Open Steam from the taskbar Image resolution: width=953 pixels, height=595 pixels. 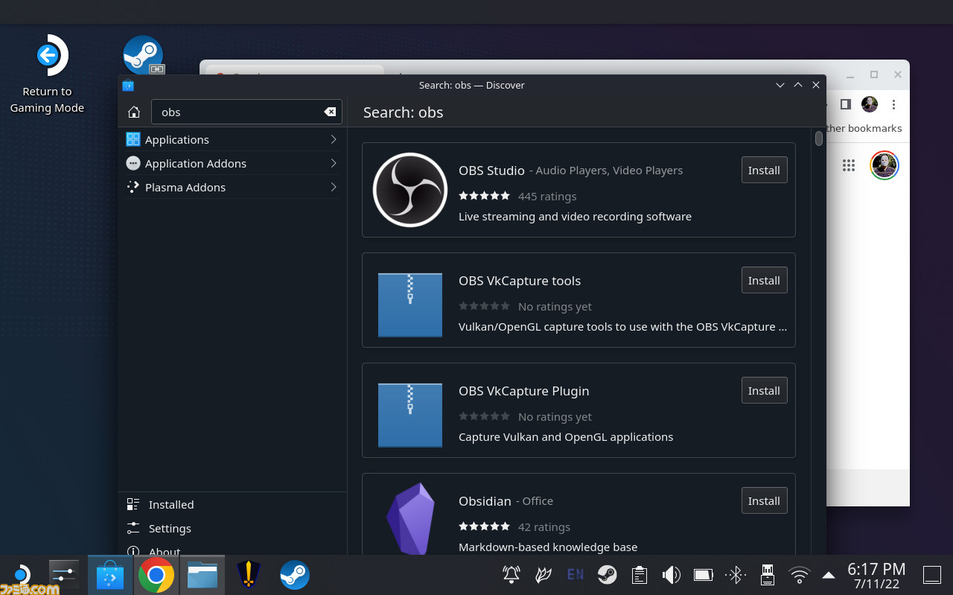coord(295,575)
